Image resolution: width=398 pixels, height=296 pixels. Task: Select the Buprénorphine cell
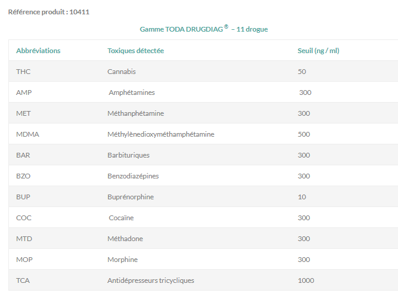click(x=130, y=197)
